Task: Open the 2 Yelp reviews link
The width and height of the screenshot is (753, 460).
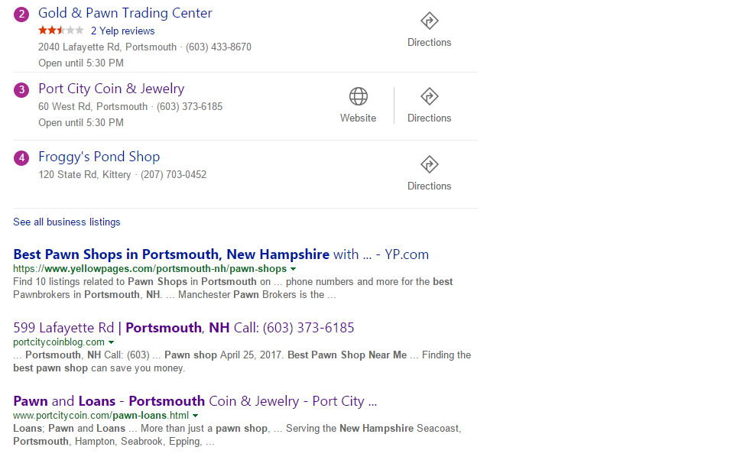Action: point(122,31)
